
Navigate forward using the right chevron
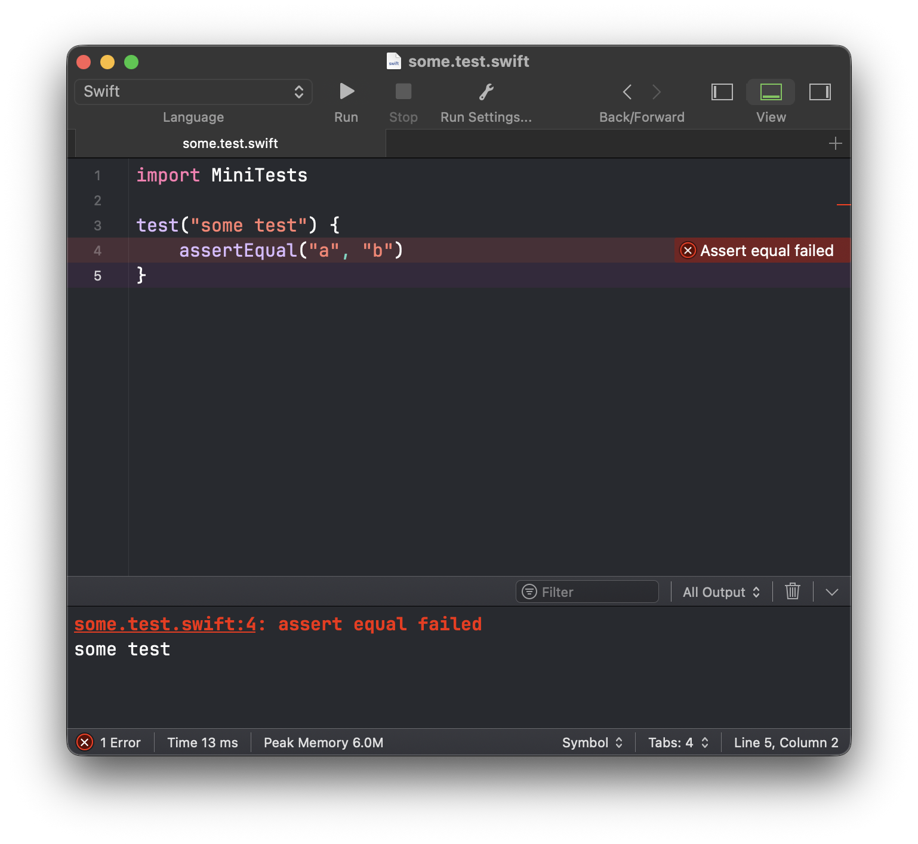(x=657, y=92)
